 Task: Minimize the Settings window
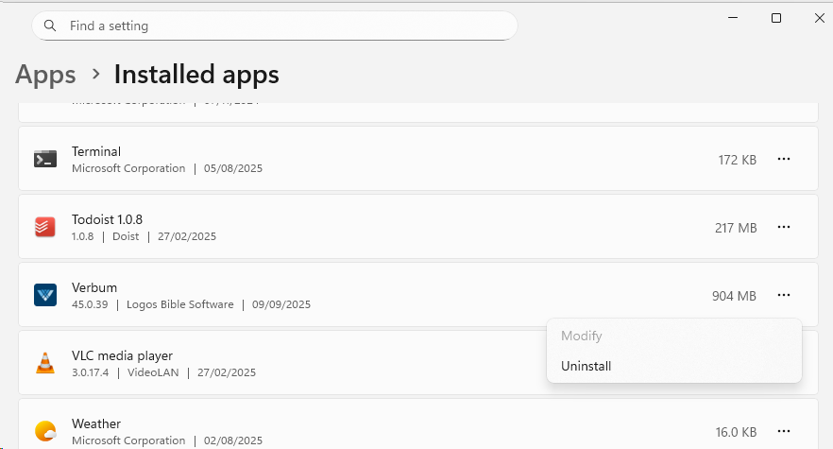coord(733,18)
